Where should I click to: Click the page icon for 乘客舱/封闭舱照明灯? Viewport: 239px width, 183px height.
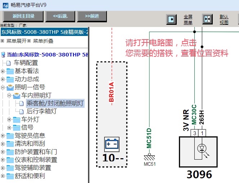pos(22,104)
